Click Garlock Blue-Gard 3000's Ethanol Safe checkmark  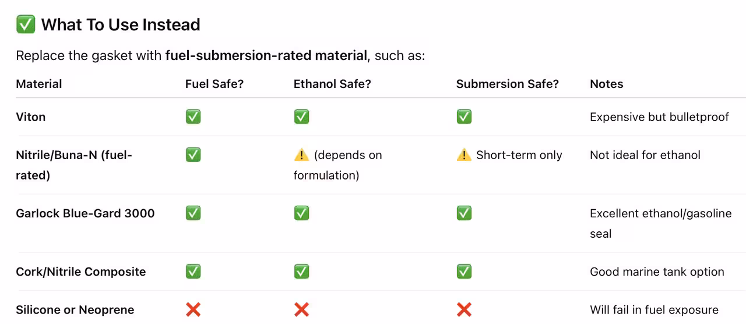(x=301, y=213)
